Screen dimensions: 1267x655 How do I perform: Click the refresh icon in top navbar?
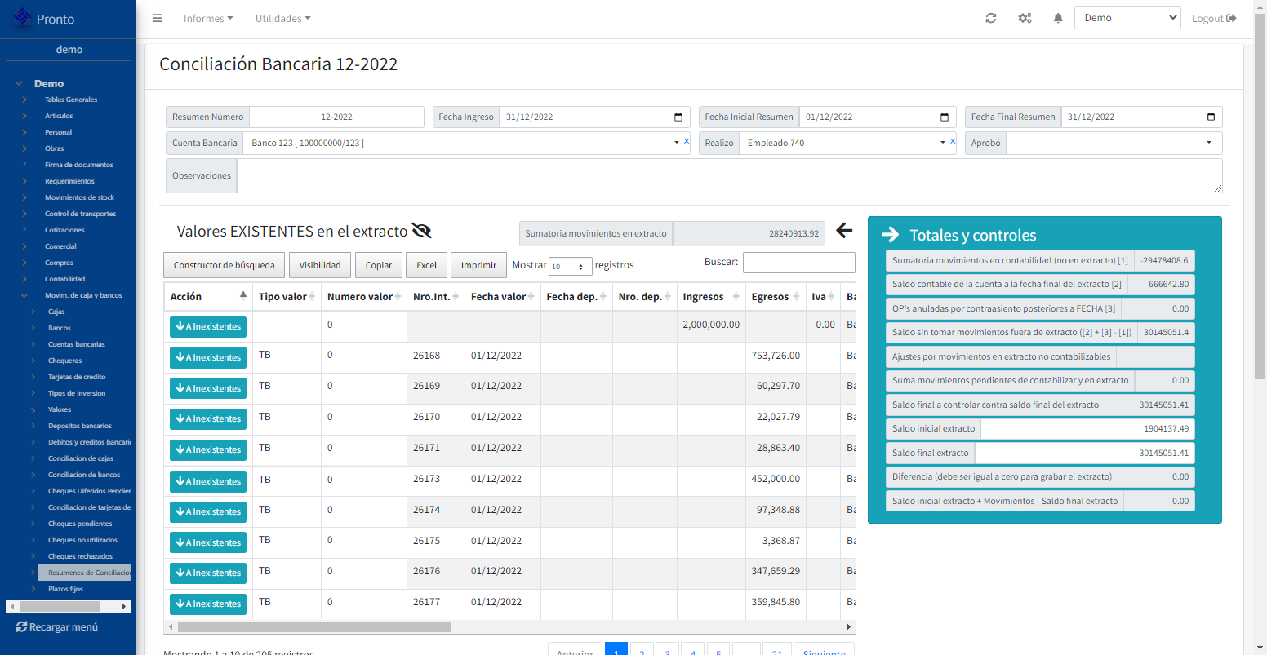991,19
